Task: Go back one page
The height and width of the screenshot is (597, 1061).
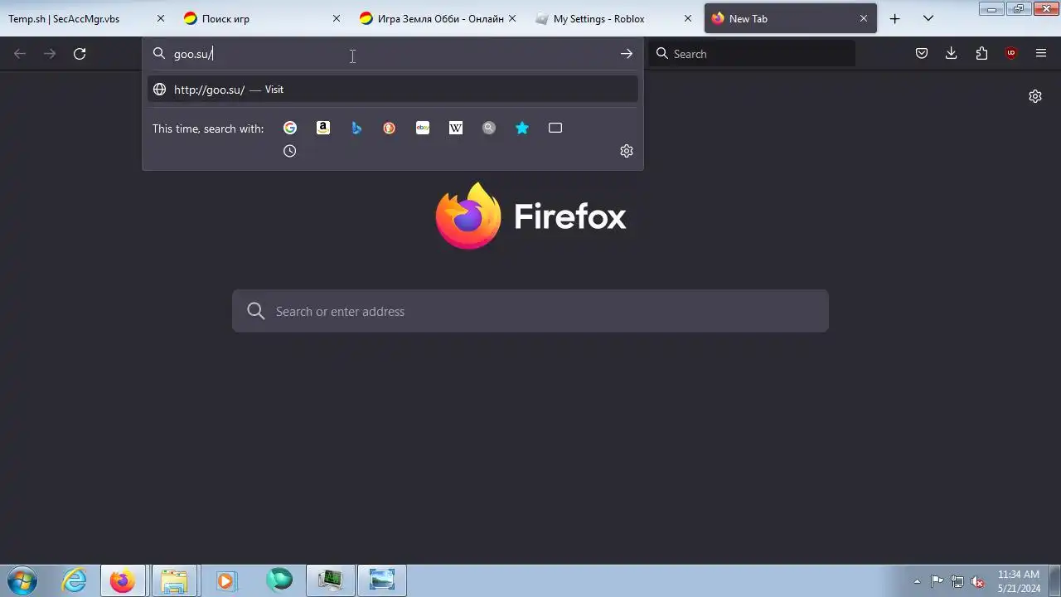Action: [x=20, y=54]
